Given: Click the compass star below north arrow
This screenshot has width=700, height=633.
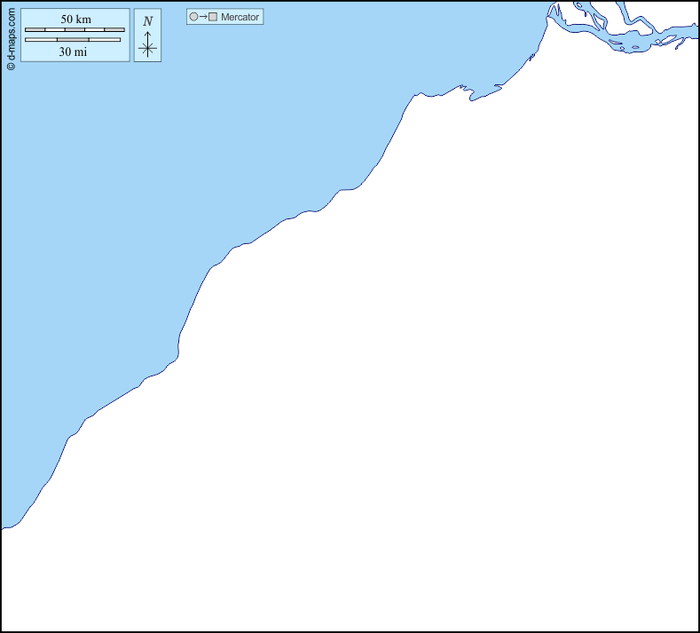Looking at the screenshot, I should tap(147, 49).
